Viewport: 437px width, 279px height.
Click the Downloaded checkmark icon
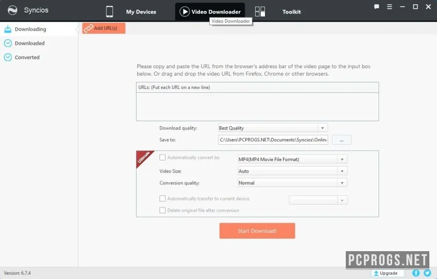(8, 43)
